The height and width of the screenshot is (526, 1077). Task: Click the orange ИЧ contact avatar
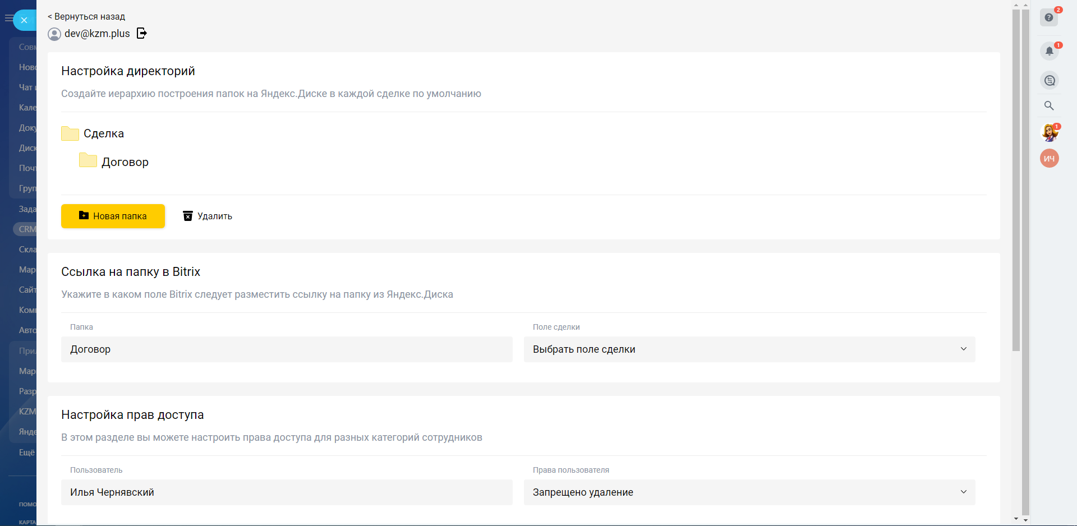point(1050,159)
